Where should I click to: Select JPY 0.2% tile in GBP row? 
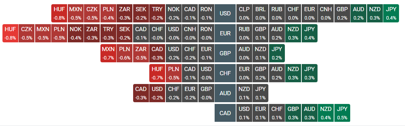[x=277, y=53]
